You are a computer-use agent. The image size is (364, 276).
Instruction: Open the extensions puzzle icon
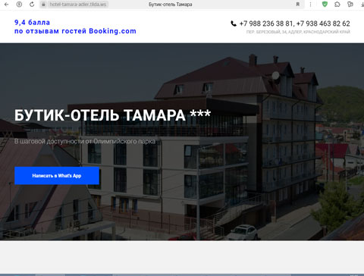tap(337, 5)
